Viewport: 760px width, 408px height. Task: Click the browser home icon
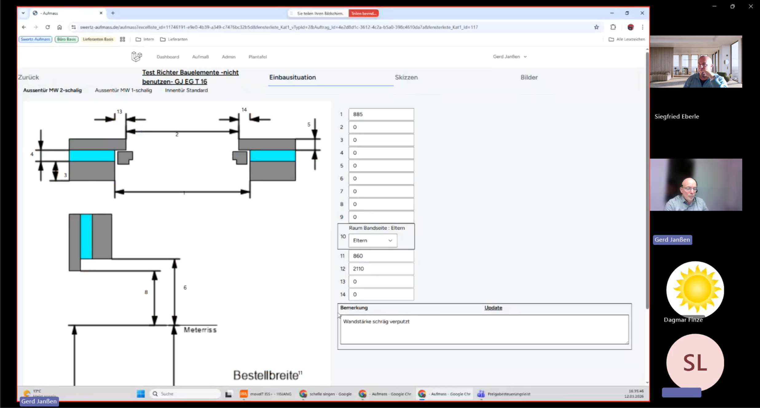(x=60, y=27)
